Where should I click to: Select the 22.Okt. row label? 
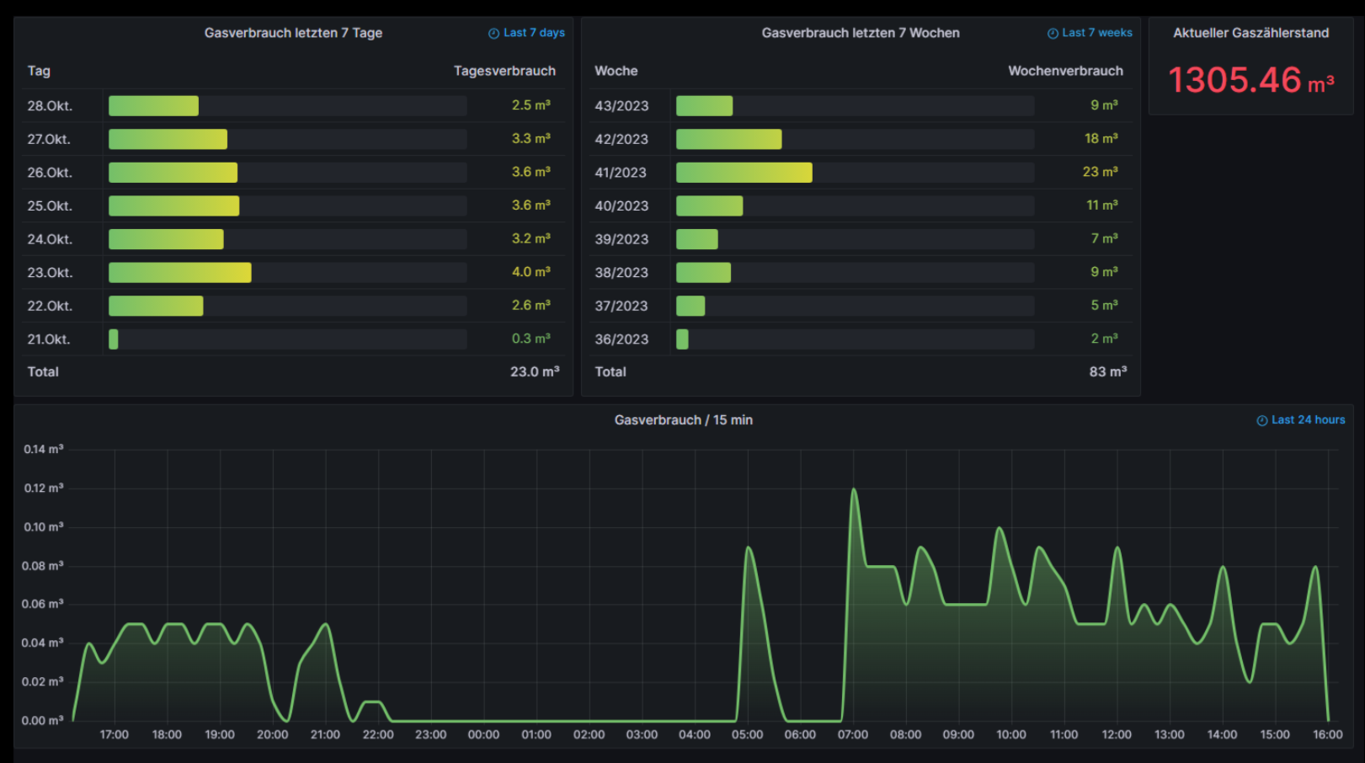tap(50, 306)
